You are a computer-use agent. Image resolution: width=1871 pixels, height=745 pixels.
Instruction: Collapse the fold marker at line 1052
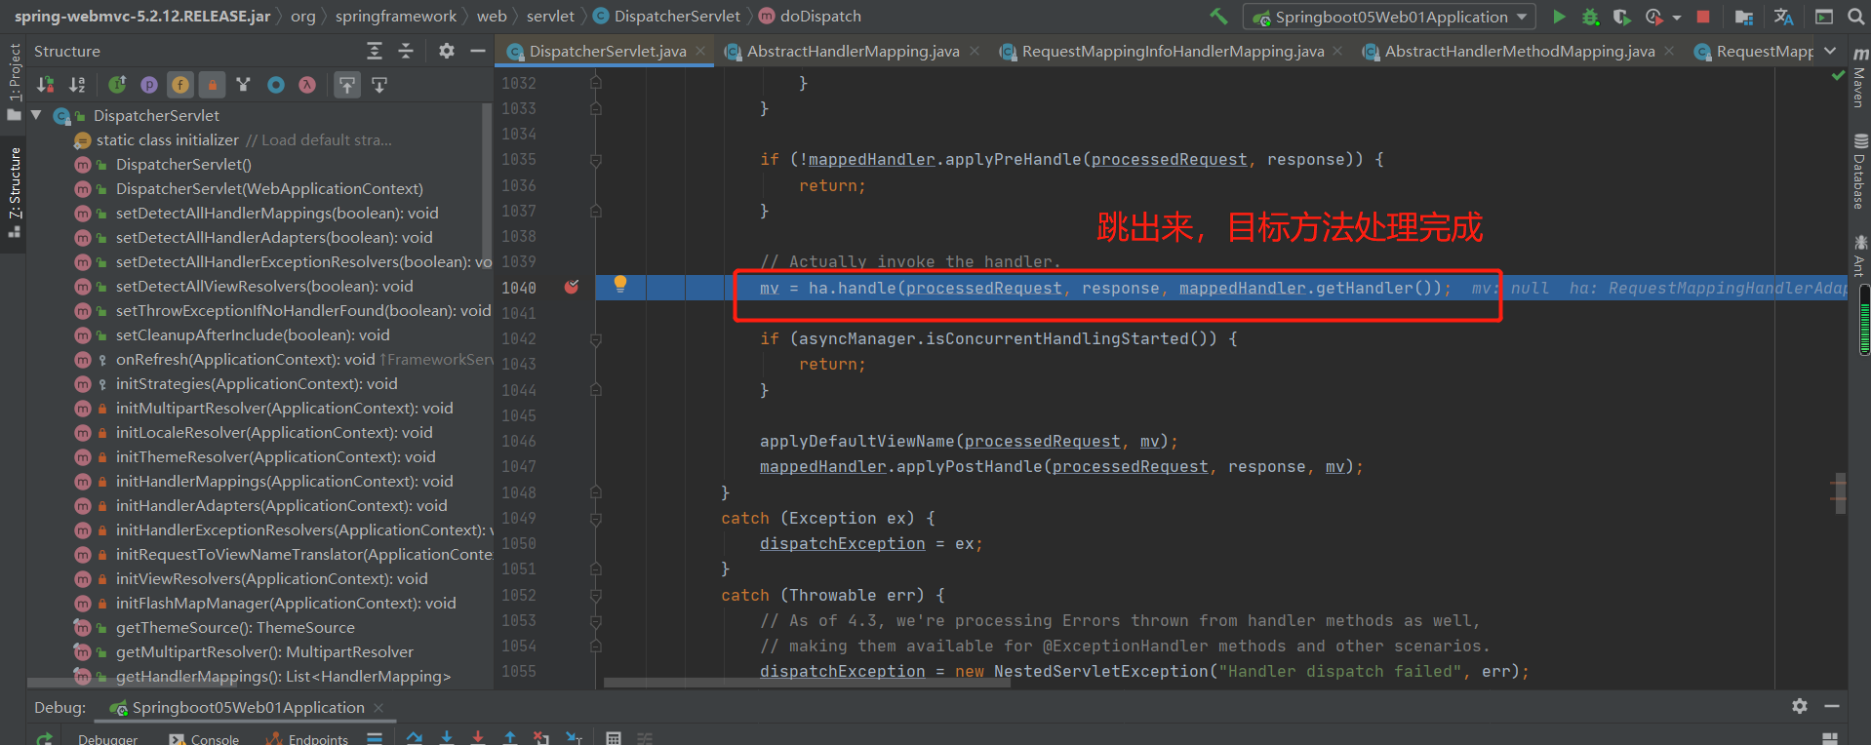tap(595, 595)
